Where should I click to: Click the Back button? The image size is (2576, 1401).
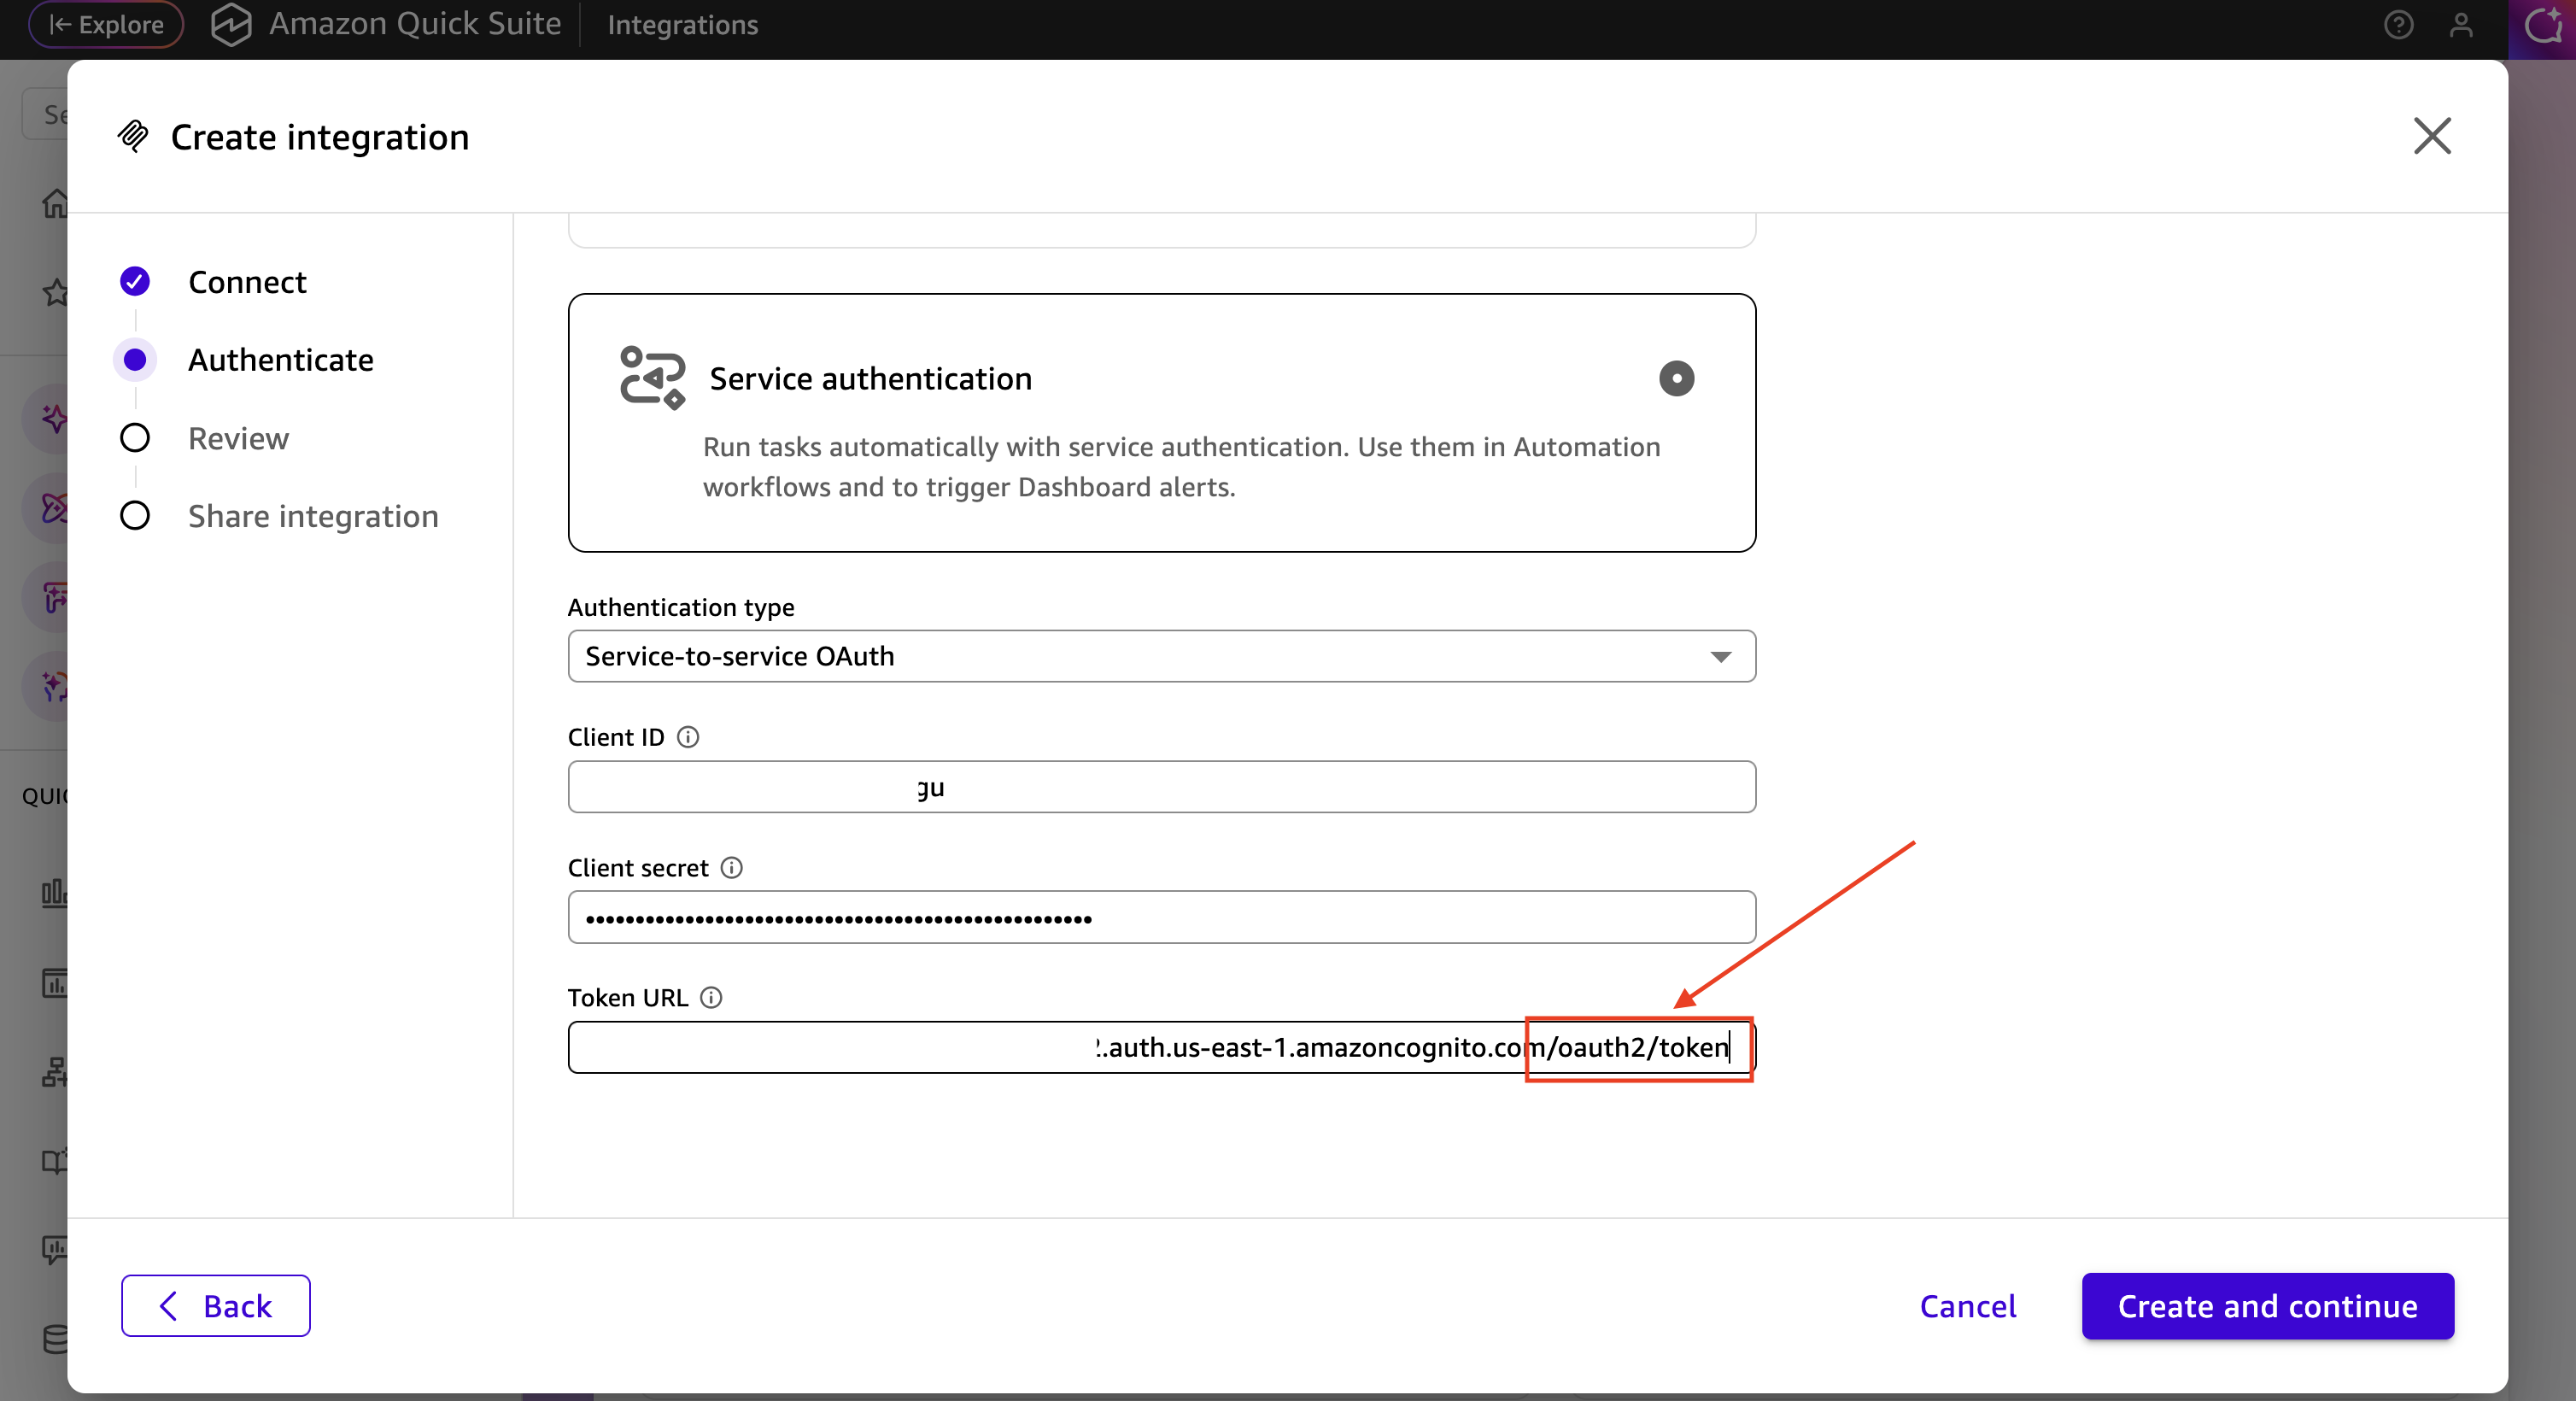[214, 1305]
